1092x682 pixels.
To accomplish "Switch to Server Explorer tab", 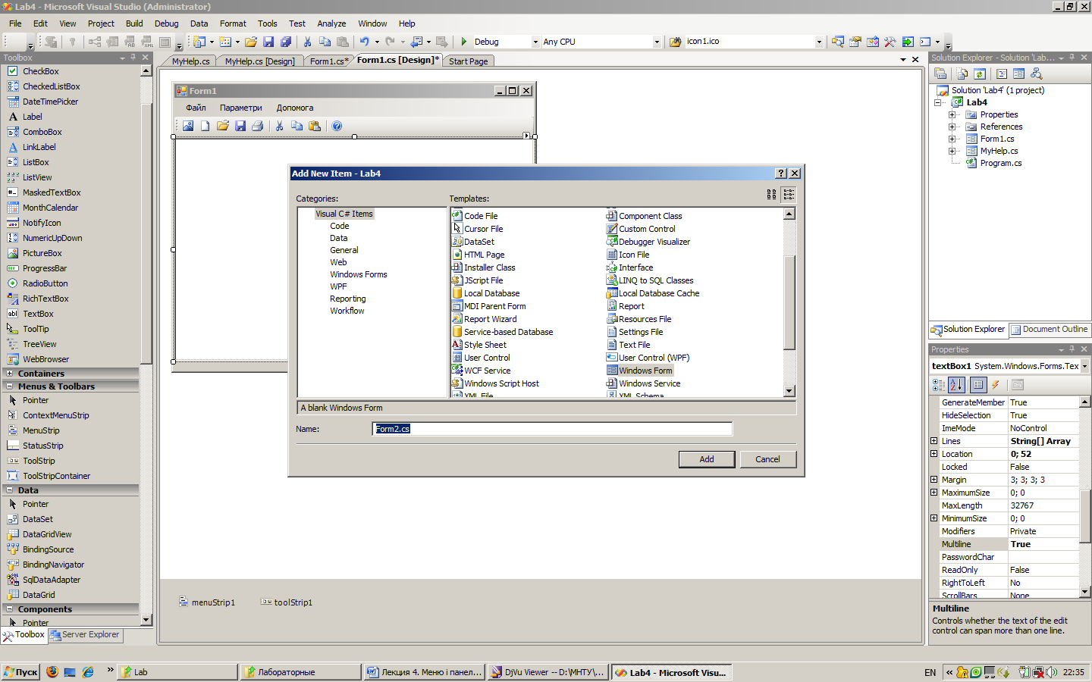I will [84, 635].
